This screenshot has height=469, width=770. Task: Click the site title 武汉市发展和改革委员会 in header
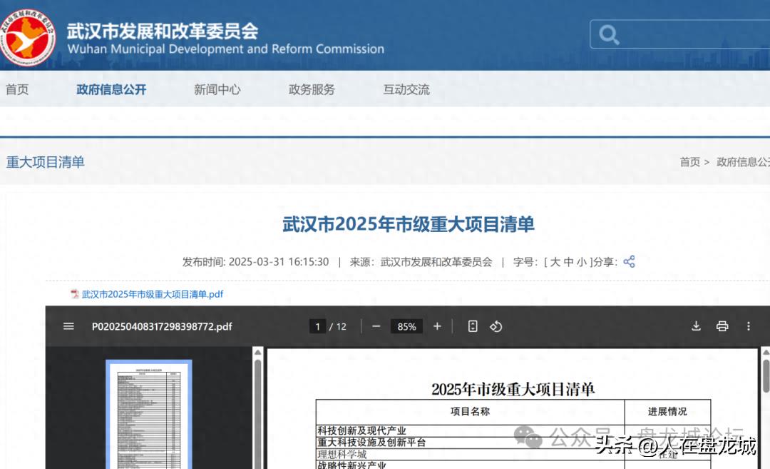[x=163, y=31]
